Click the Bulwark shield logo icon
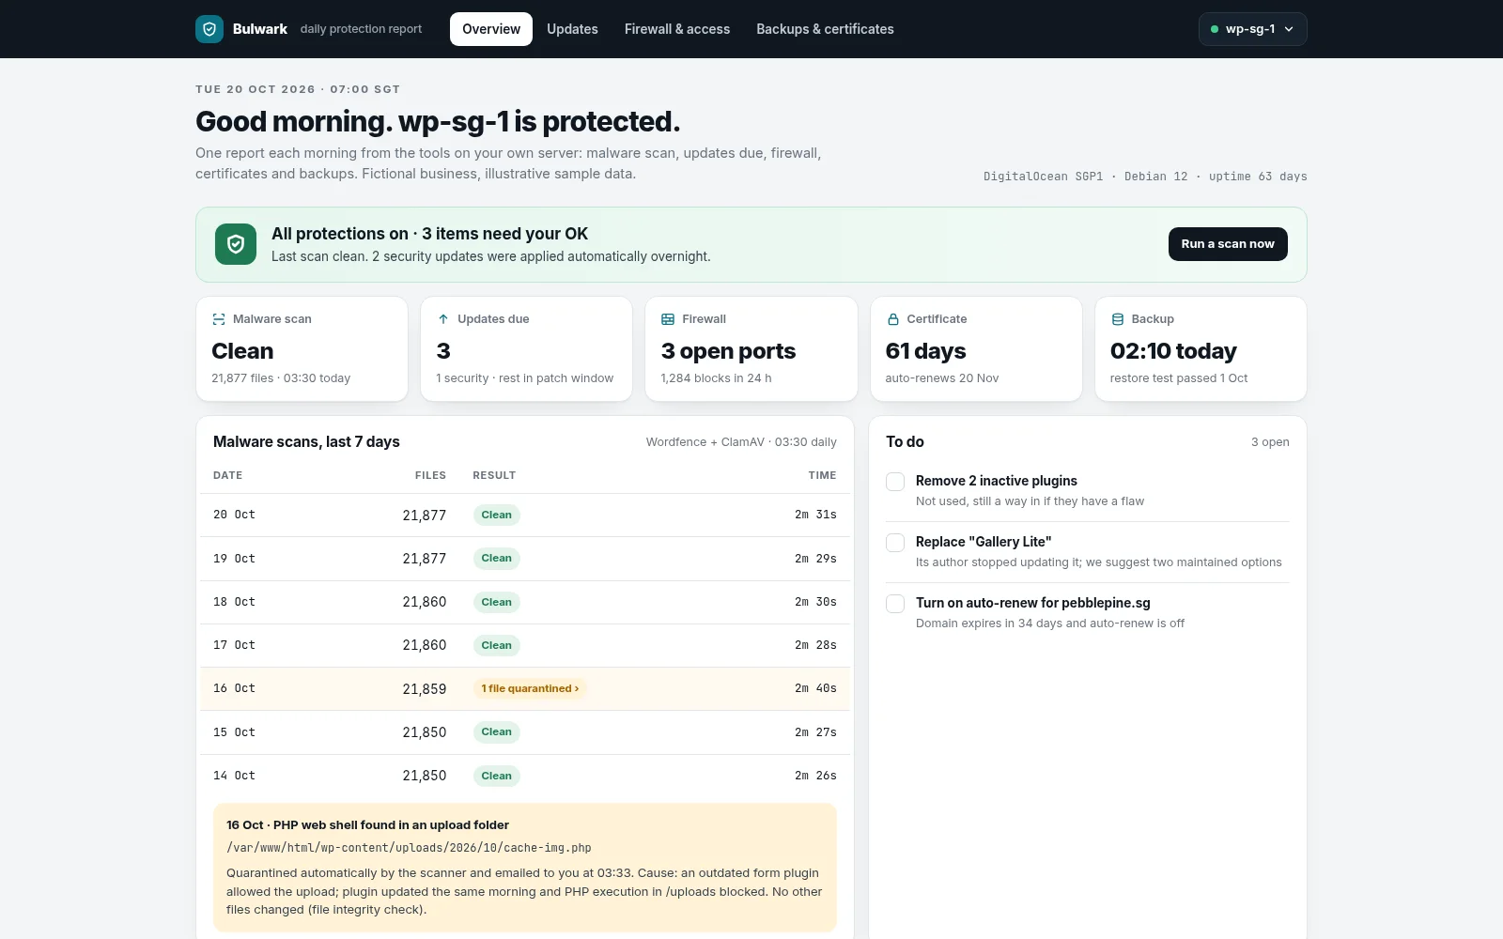This screenshot has width=1503, height=939. click(x=209, y=29)
